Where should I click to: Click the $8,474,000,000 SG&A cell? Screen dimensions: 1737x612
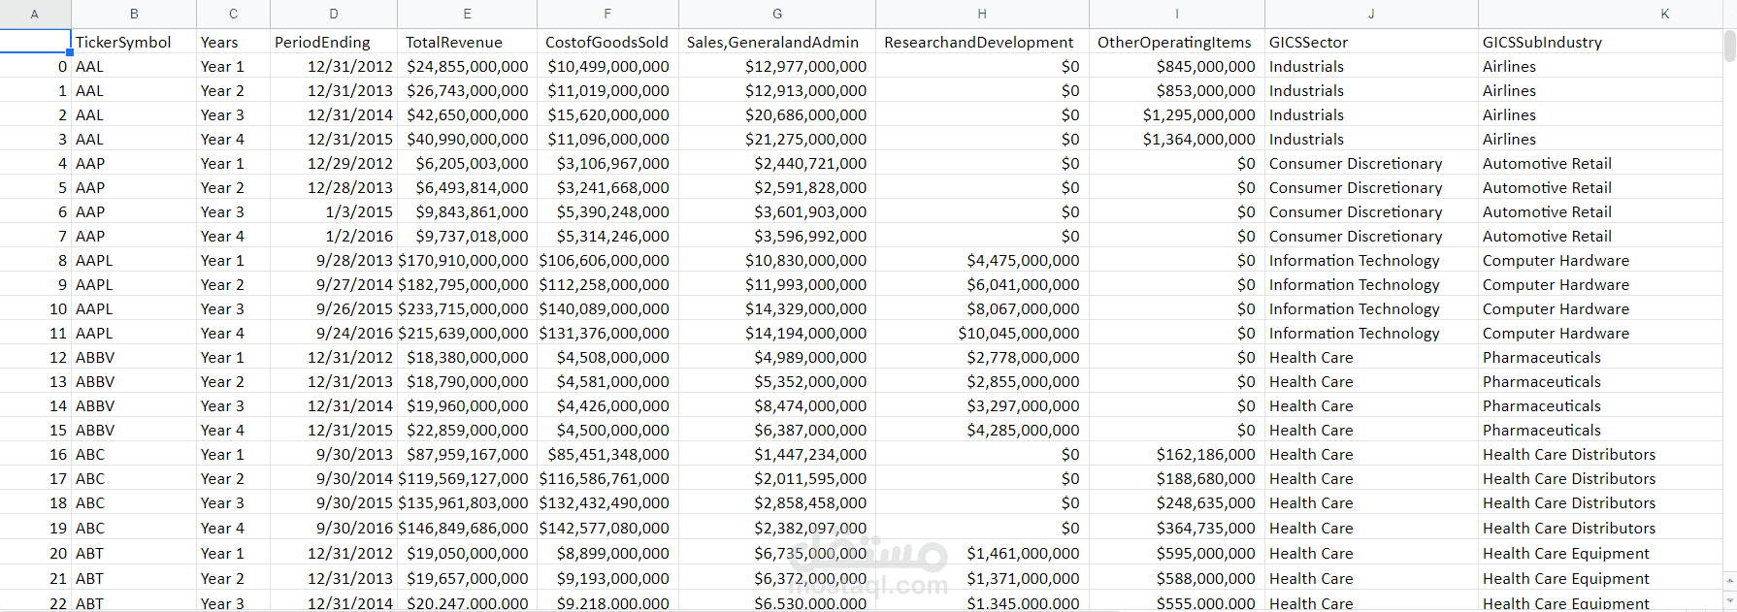(777, 405)
